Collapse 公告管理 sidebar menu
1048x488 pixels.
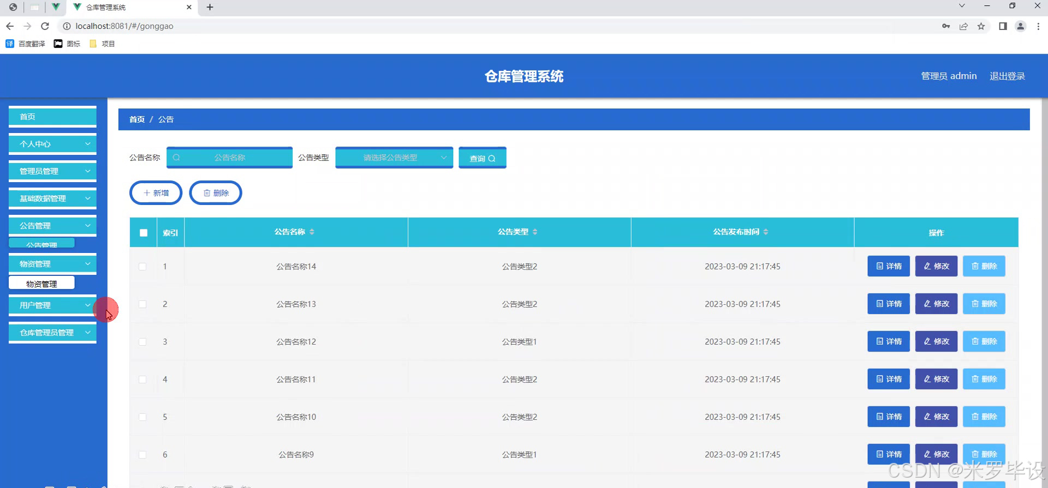(52, 226)
